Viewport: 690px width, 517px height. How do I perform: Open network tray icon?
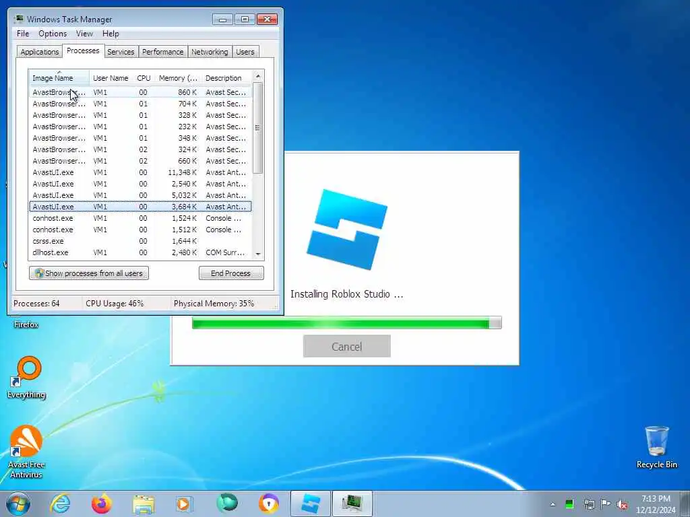tap(589, 504)
